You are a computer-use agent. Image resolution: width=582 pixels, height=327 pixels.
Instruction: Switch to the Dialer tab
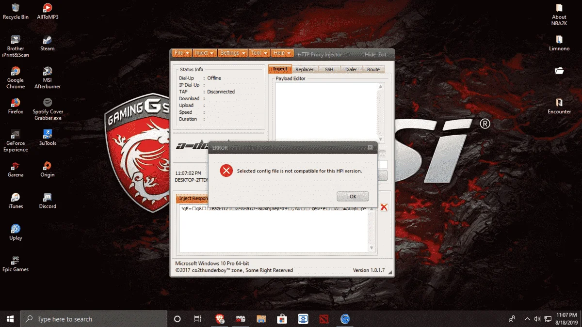[x=351, y=69]
